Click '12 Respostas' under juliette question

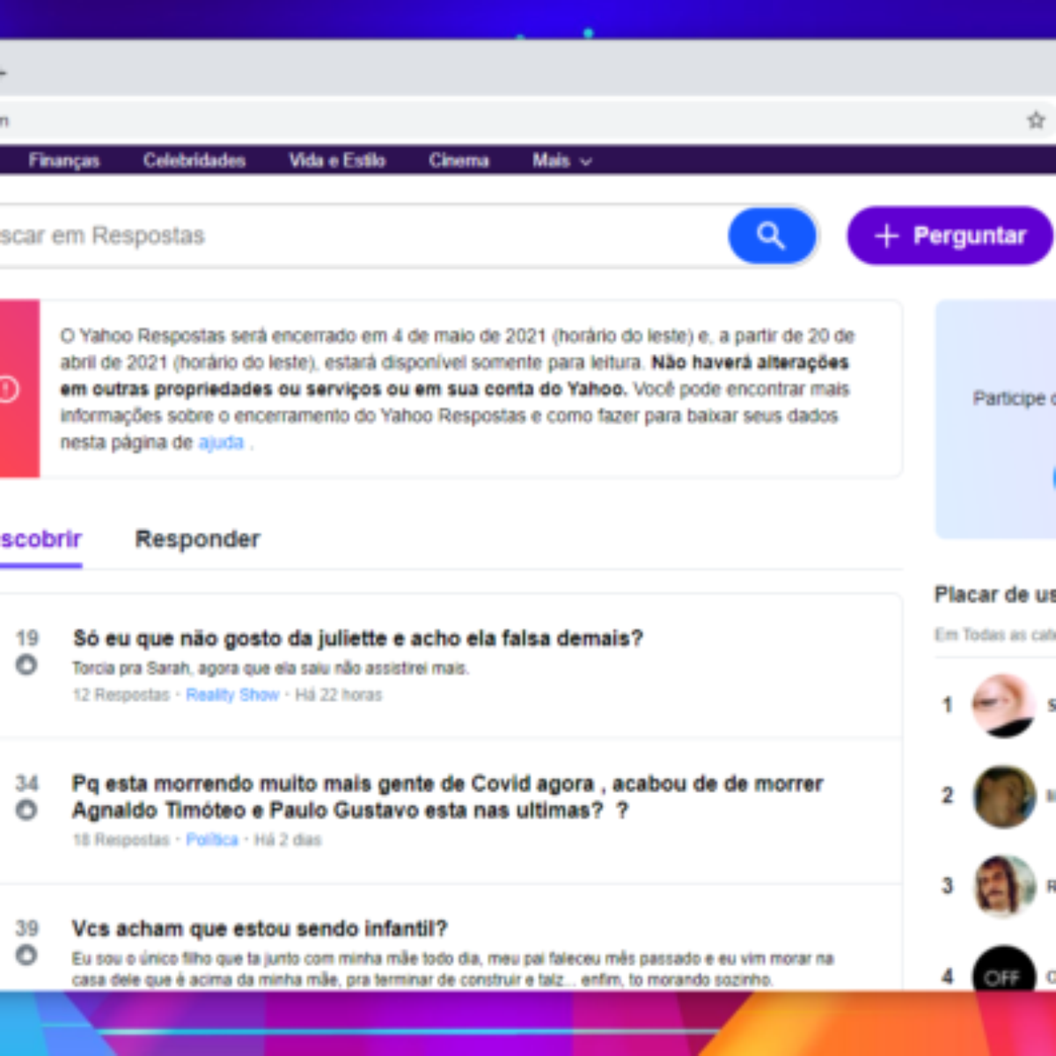tap(121, 695)
